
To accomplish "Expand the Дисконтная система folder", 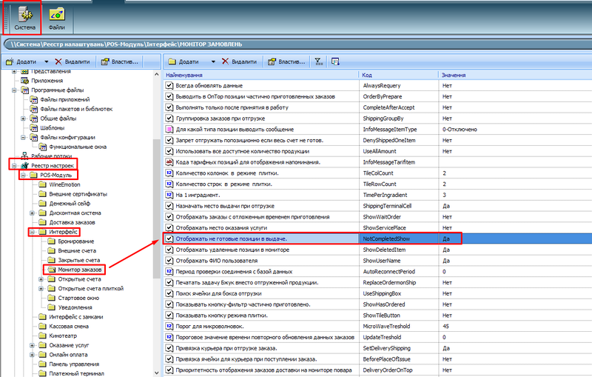I will 33,213.
